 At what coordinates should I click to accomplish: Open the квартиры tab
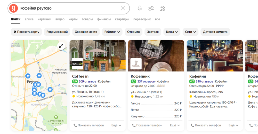point(122,19)
